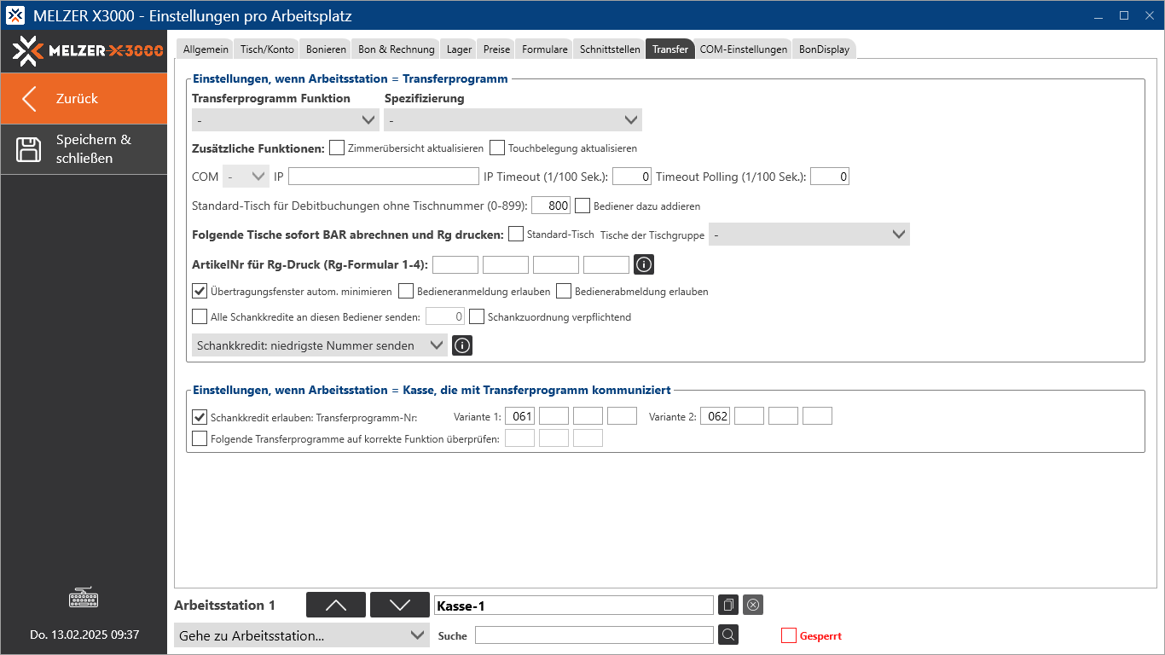
Task: Click the copy icon next to the Kasse-1 name field
Action: point(727,605)
